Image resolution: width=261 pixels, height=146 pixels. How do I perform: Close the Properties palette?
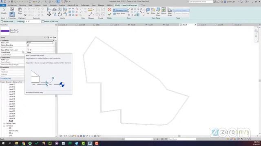coord(56,25)
